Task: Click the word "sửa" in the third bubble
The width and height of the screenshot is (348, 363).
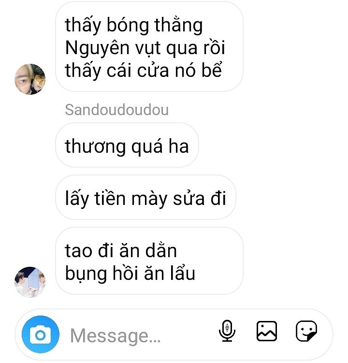Action: click(x=188, y=199)
